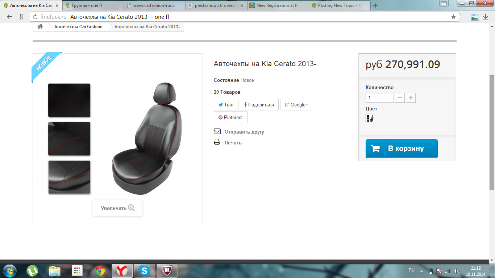The image size is (495, 278).
Task: Click the browser back arrow
Action: pyautogui.click(x=10, y=17)
